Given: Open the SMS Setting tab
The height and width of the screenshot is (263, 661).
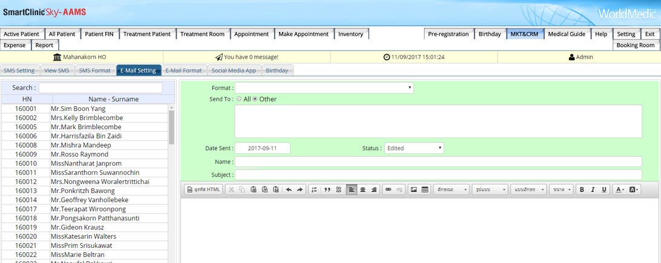Looking at the screenshot, I should (19, 71).
